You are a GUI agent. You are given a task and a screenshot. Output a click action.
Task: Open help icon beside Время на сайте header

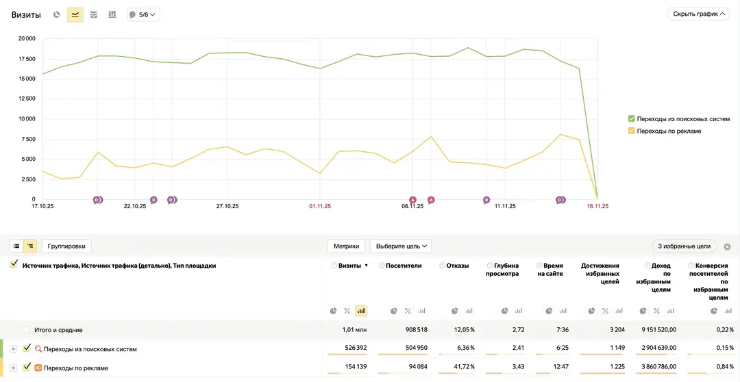[x=539, y=266]
